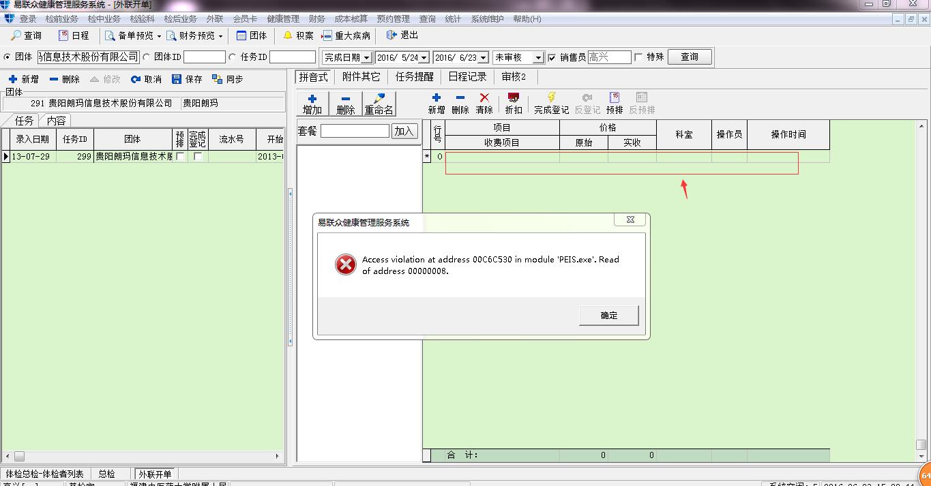The height and width of the screenshot is (486, 931).
Task: Switch to the 附件其它 tab
Action: pyautogui.click(x=361, y=77)
